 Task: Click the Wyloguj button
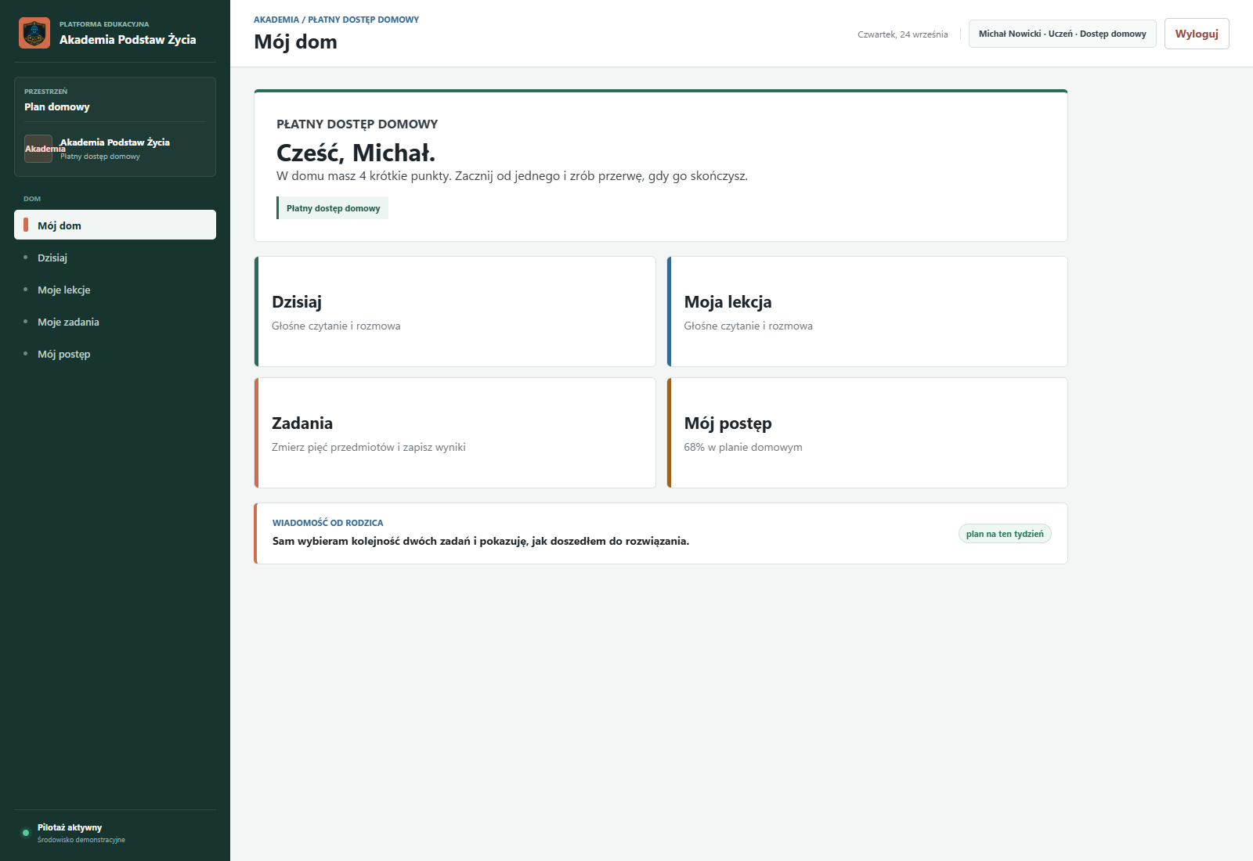[1197, 34]
